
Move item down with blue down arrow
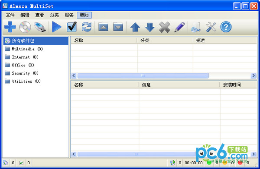pyautogui.click(x=150, y=27)
